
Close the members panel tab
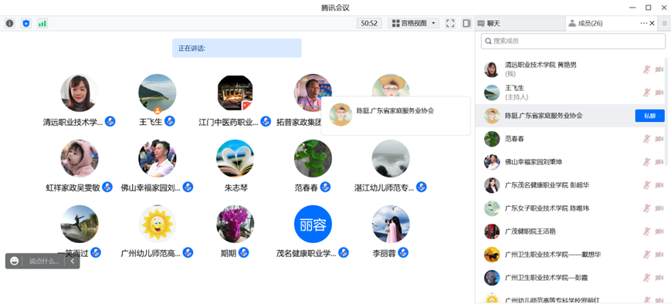(x=652, y=23)
